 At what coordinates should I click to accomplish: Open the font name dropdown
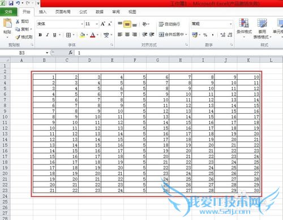82,24
